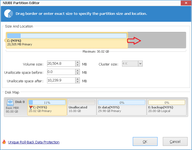
Task: Click the Cancel button
Action: (x=175, y=141)
